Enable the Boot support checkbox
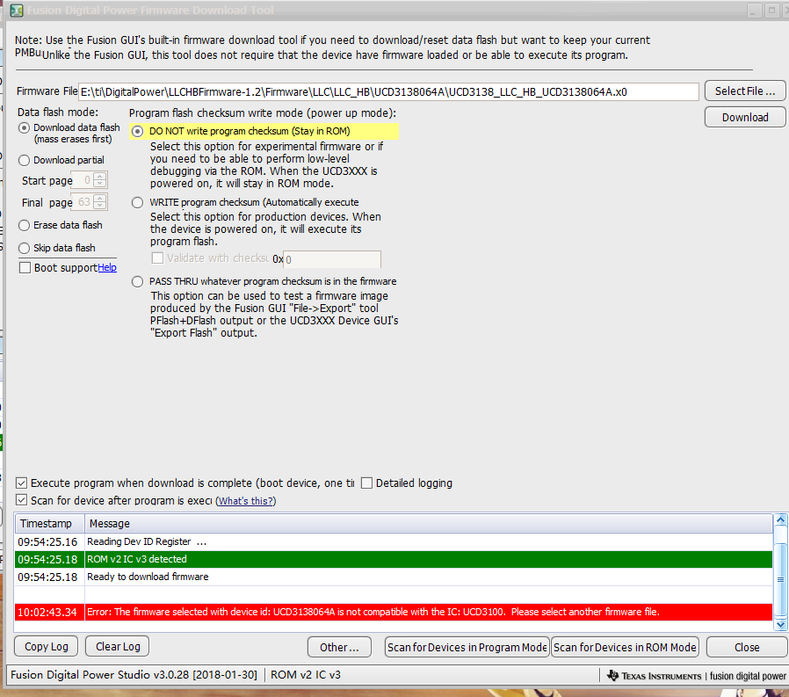 (x=25, y=268)
